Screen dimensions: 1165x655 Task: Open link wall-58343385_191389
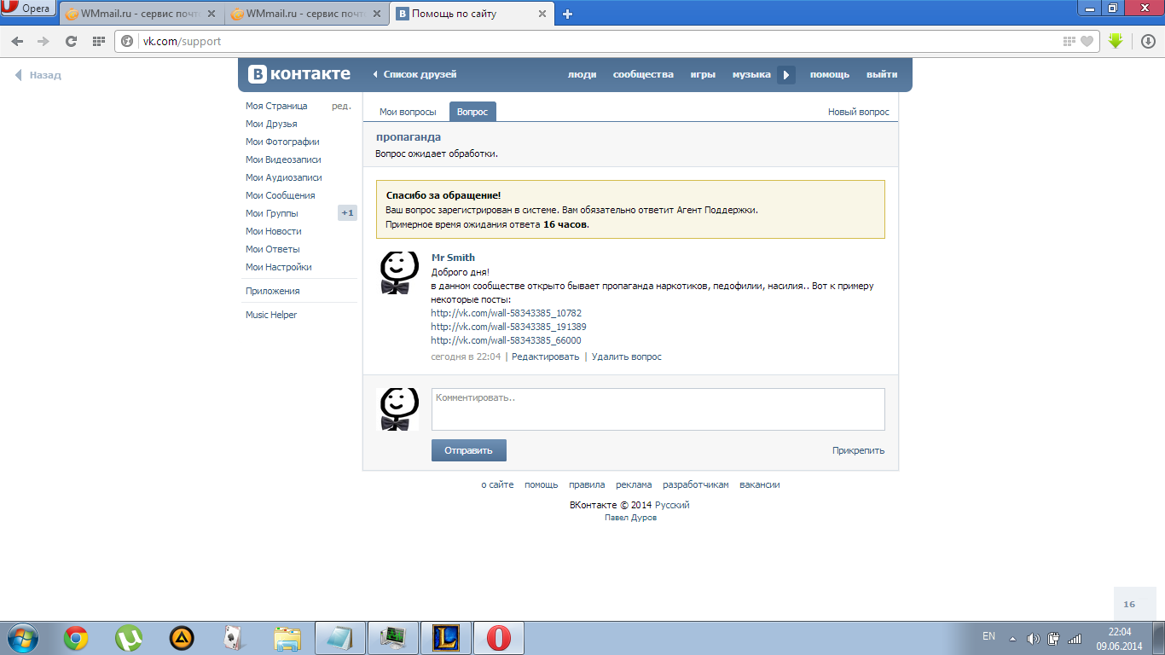click(x=509, y=327)
